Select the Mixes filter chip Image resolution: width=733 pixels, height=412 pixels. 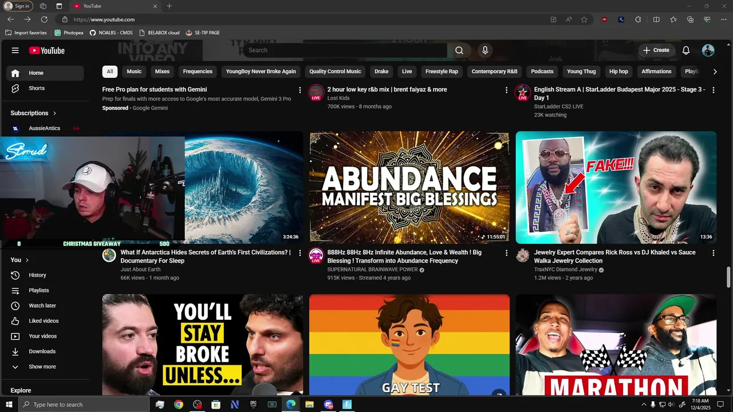pyautogui.click(x=163, y=72)
